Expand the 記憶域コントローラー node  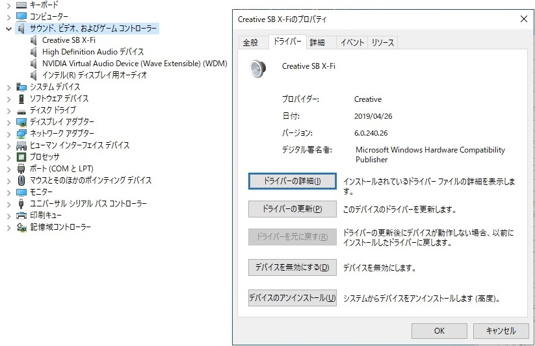[8, 228]
